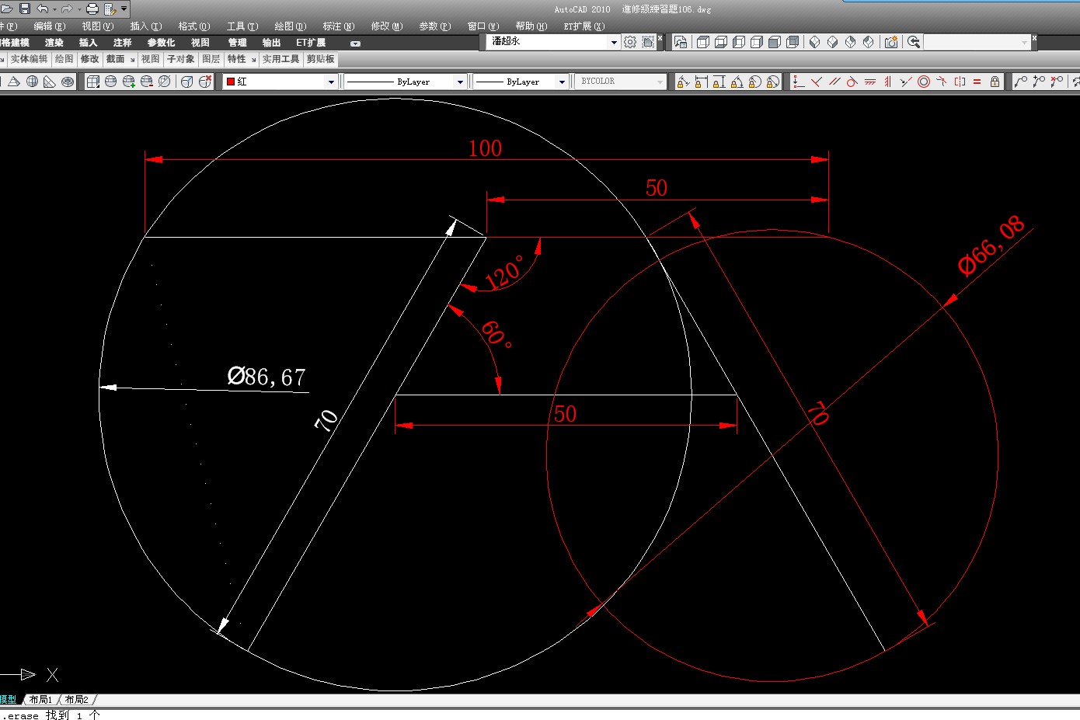Click the camera create icon

point(891,42)
